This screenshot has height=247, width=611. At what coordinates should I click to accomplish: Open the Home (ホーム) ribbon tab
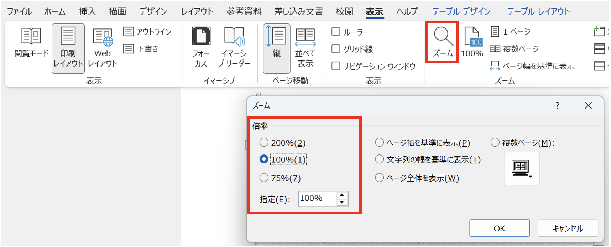[x=55, y=12]
